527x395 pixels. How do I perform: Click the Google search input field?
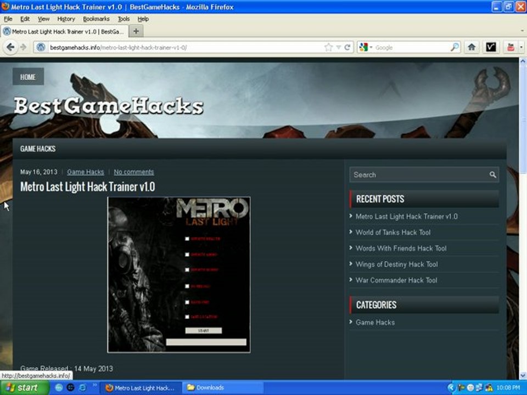412,47
